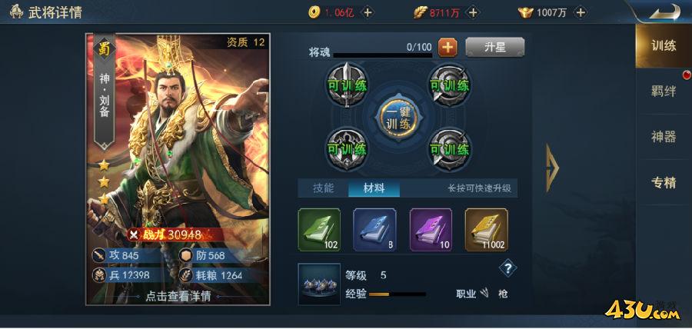Add silver ingots with plus button
Image resolution: width=692 pixels, height=329 pixels.
[x=581, y=12]
